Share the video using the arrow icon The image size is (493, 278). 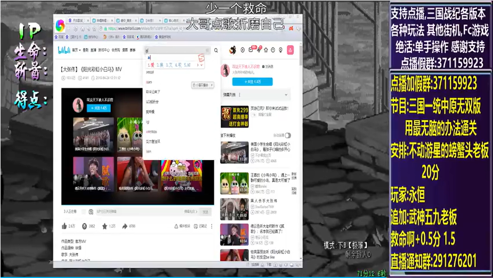tap(125, 226)
